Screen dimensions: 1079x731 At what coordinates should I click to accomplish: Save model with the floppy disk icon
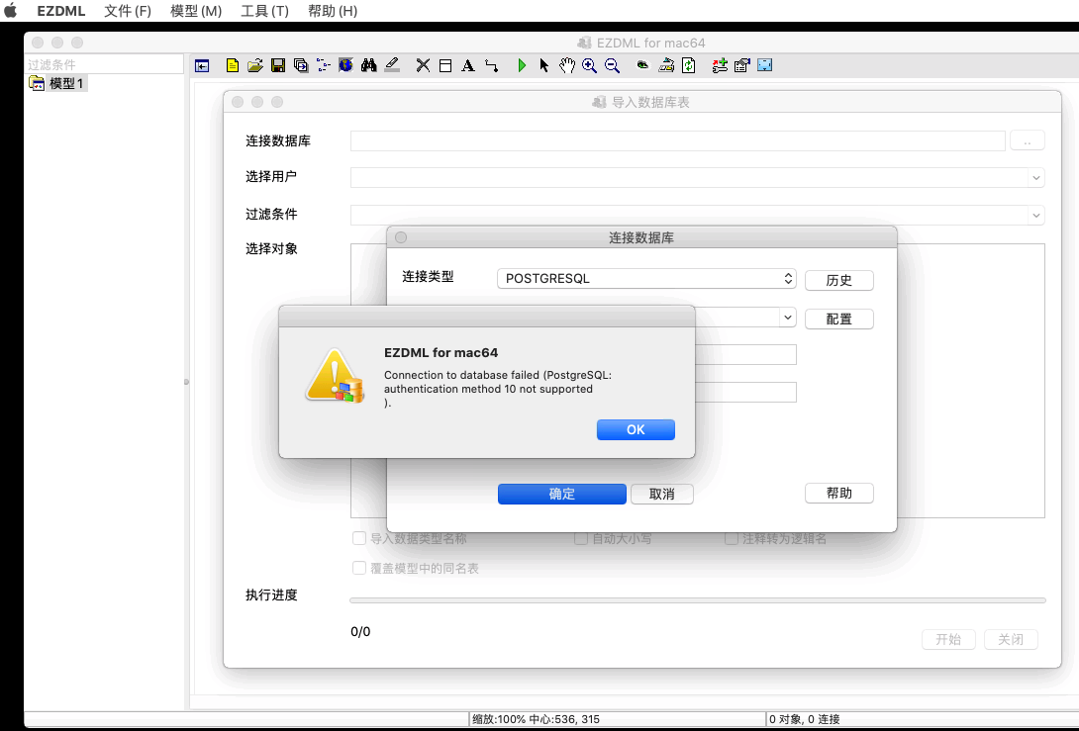(x=278, y=65)
